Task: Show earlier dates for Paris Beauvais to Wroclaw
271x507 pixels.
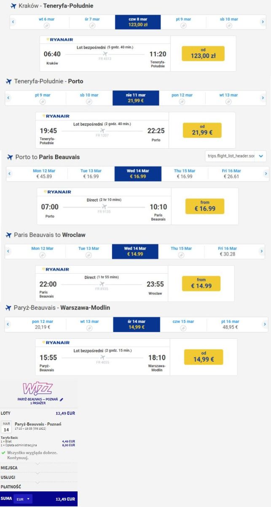Action: pos(8,251)
